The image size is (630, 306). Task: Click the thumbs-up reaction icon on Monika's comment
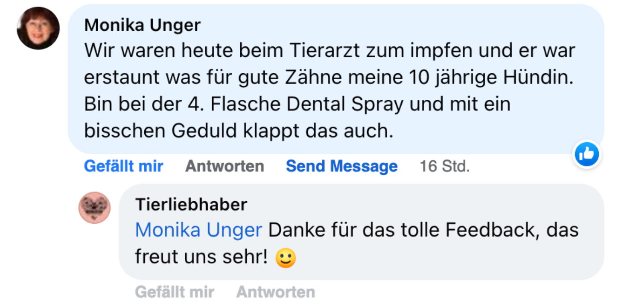[x=587, y=155]
